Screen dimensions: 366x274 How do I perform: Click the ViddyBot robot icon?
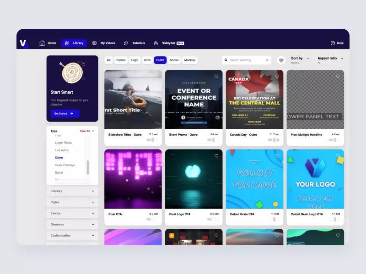pos(156,43)
